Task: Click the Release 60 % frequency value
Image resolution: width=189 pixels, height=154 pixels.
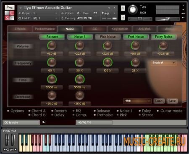Action: pyautogui.click(x=52, y=70)
